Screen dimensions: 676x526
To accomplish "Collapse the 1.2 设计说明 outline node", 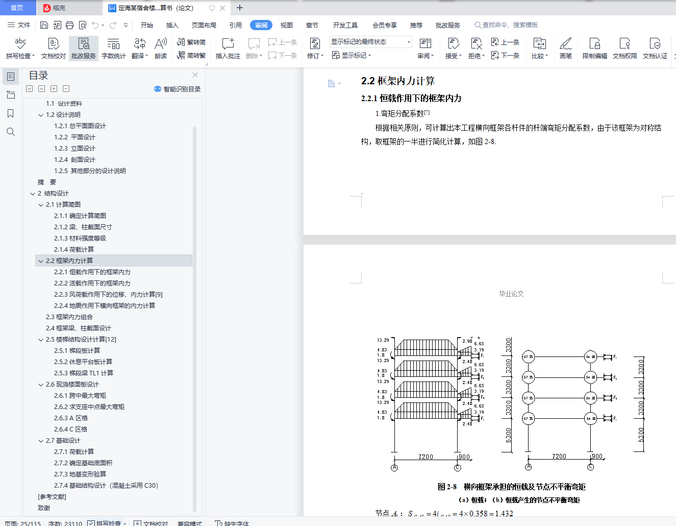I will tap(41, 115).
